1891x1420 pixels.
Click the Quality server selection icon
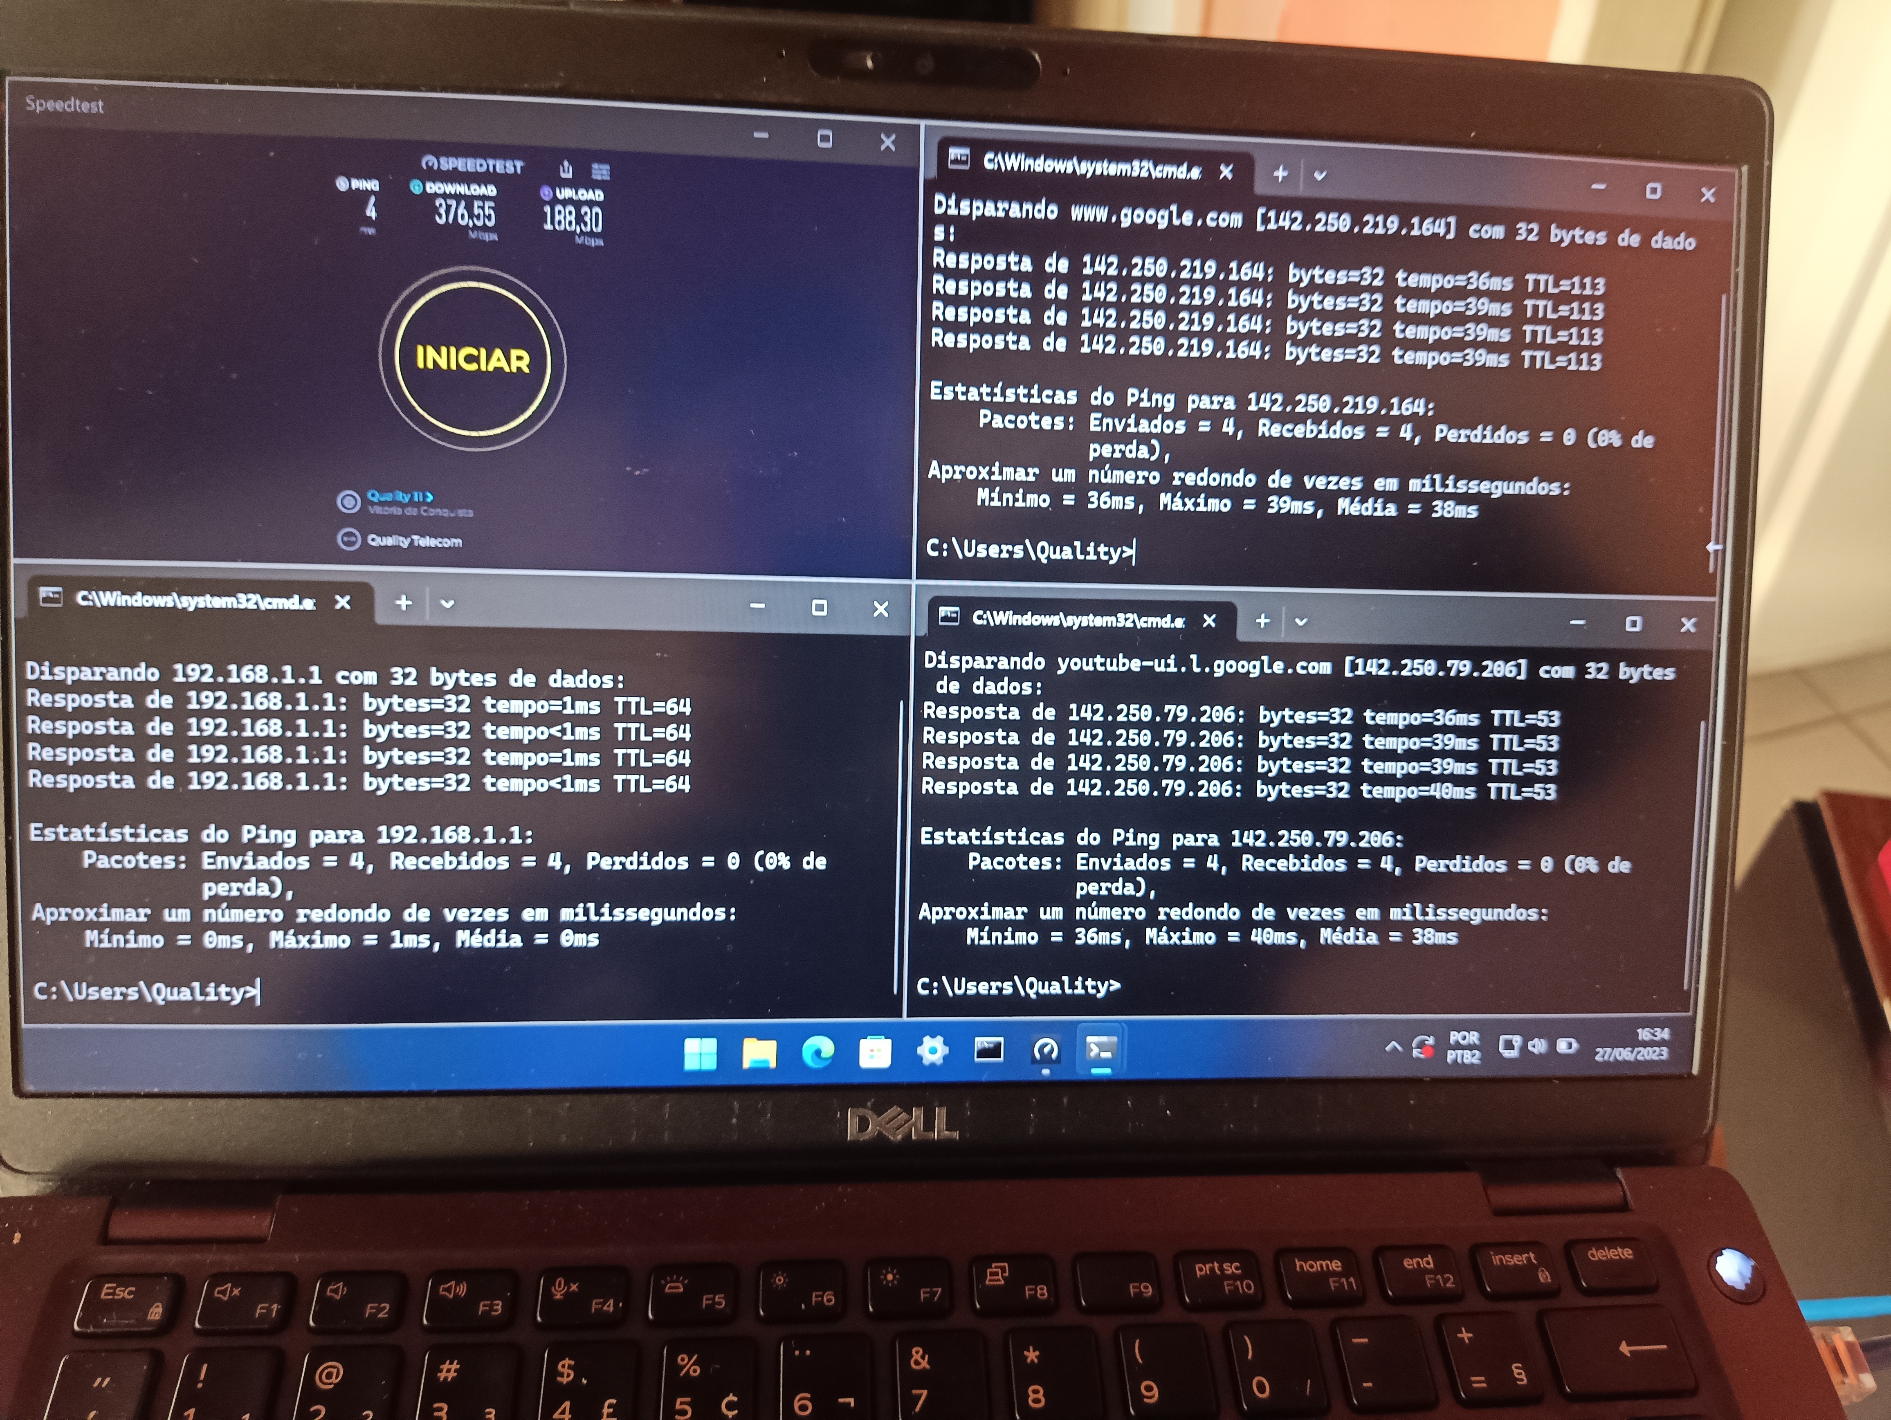348,502
